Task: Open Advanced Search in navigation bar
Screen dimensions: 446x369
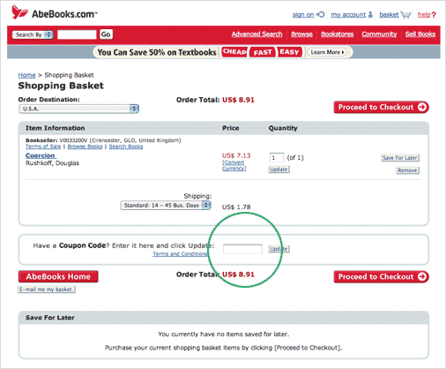Action: (x=256, y=34)
